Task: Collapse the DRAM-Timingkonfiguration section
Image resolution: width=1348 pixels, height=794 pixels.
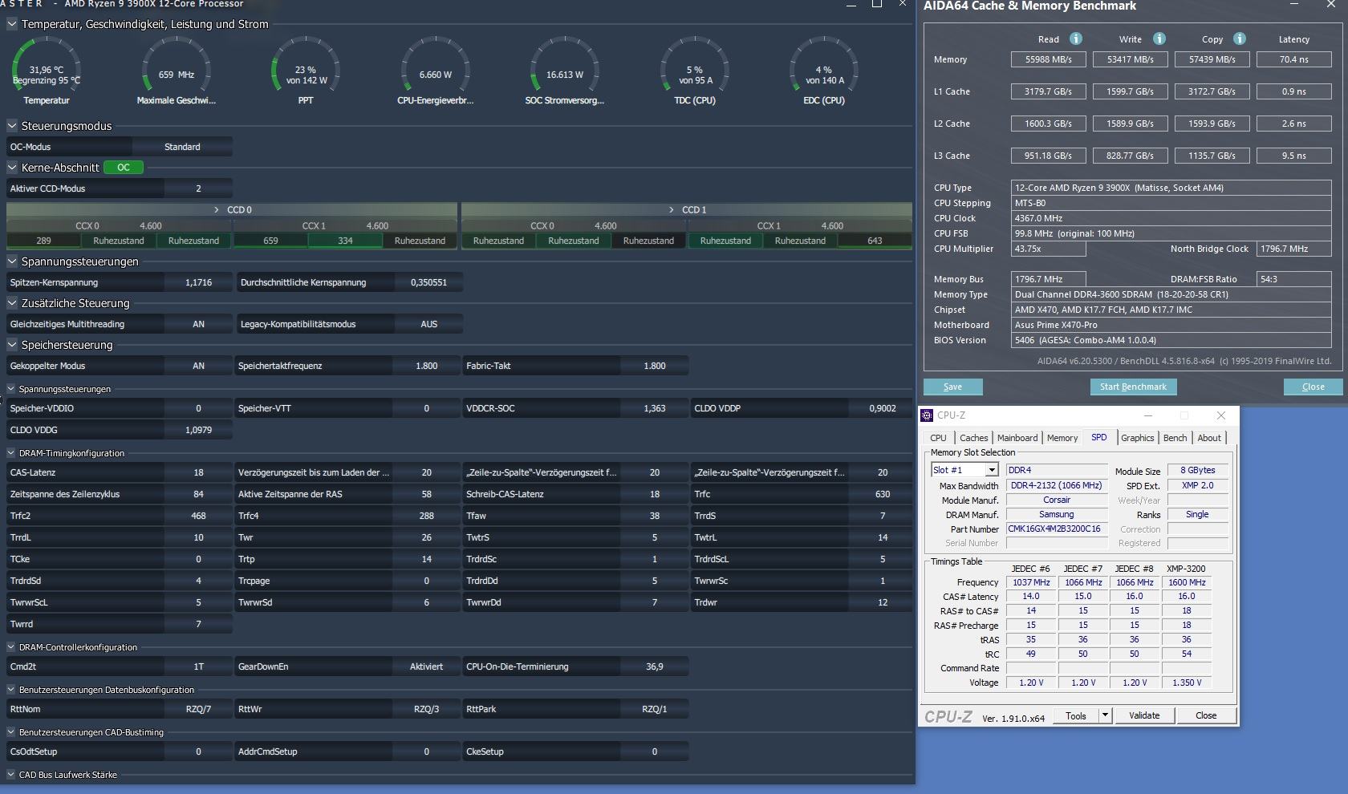Action: click(11, 453)
